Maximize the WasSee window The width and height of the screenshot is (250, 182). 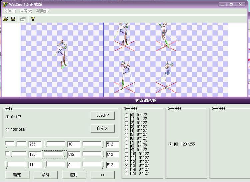pyautogui.click(x=231, y=4)
